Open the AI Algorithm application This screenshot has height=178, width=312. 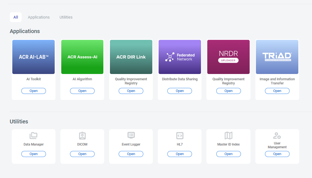(82, 91)
